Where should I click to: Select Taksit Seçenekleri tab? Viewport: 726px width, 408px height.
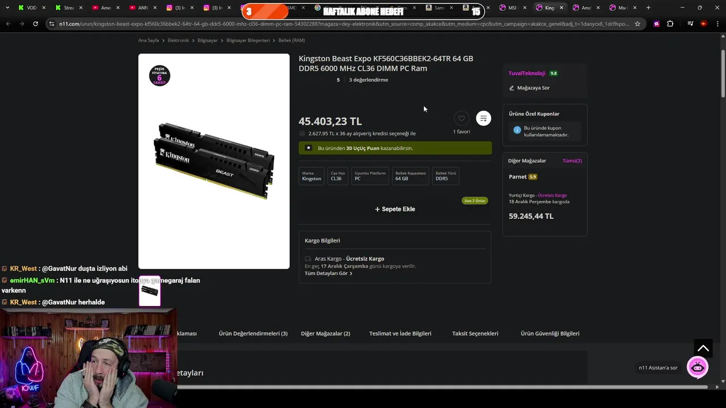pyautogui.click(x=475, y=333)
